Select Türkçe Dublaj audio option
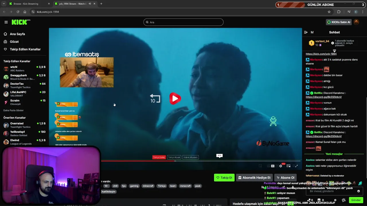The image size is (367, 206). tap(159, 157)
